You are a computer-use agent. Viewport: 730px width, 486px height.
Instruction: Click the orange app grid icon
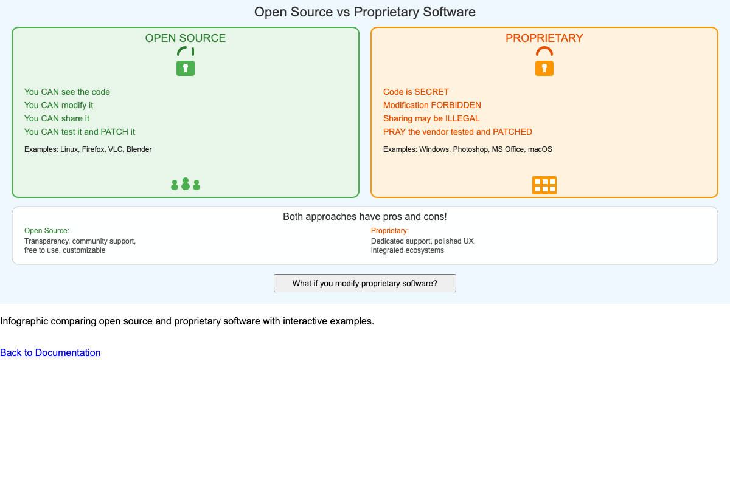[544, 185]
